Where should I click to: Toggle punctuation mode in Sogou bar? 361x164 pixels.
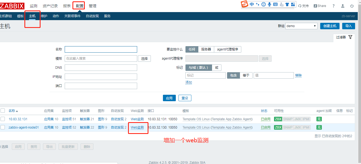(x=257, y=4)
